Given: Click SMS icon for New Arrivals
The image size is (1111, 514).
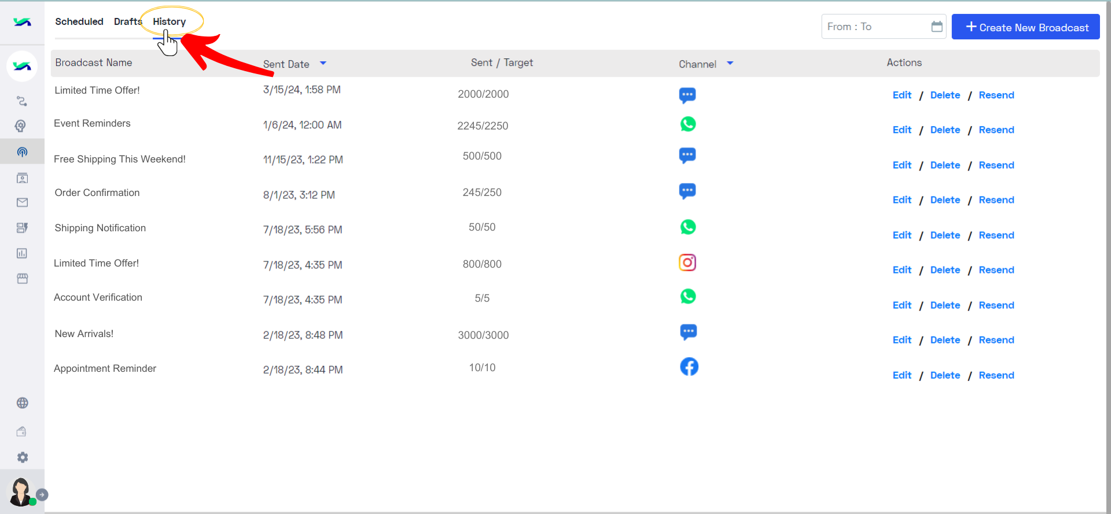Looking at the screenshot, I should [x=688, y=332].
